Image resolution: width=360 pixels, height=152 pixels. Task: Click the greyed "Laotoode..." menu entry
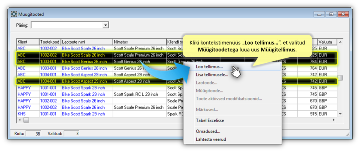(207, 83)
